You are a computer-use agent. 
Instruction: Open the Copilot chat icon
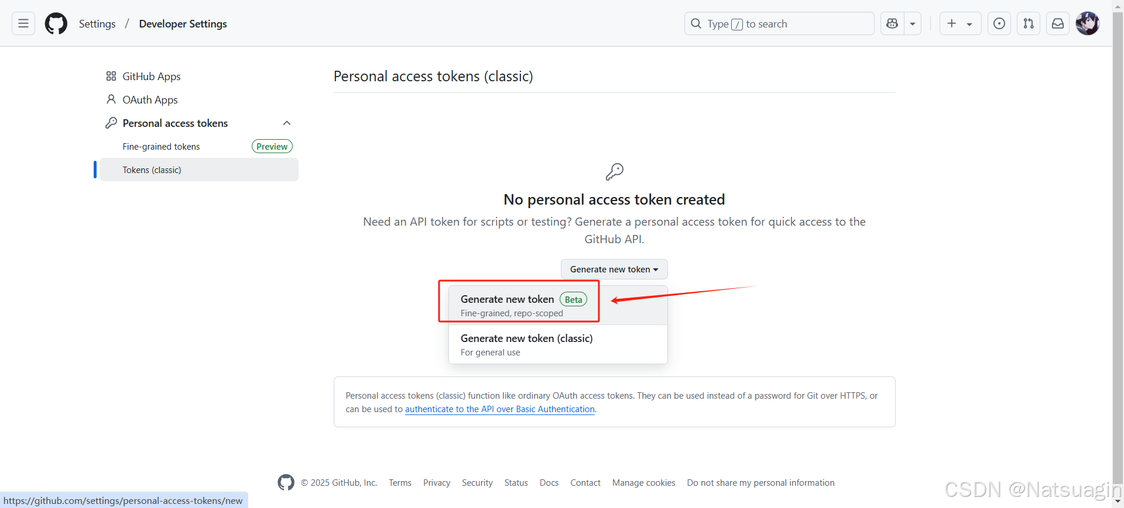(x=892, y=23)
